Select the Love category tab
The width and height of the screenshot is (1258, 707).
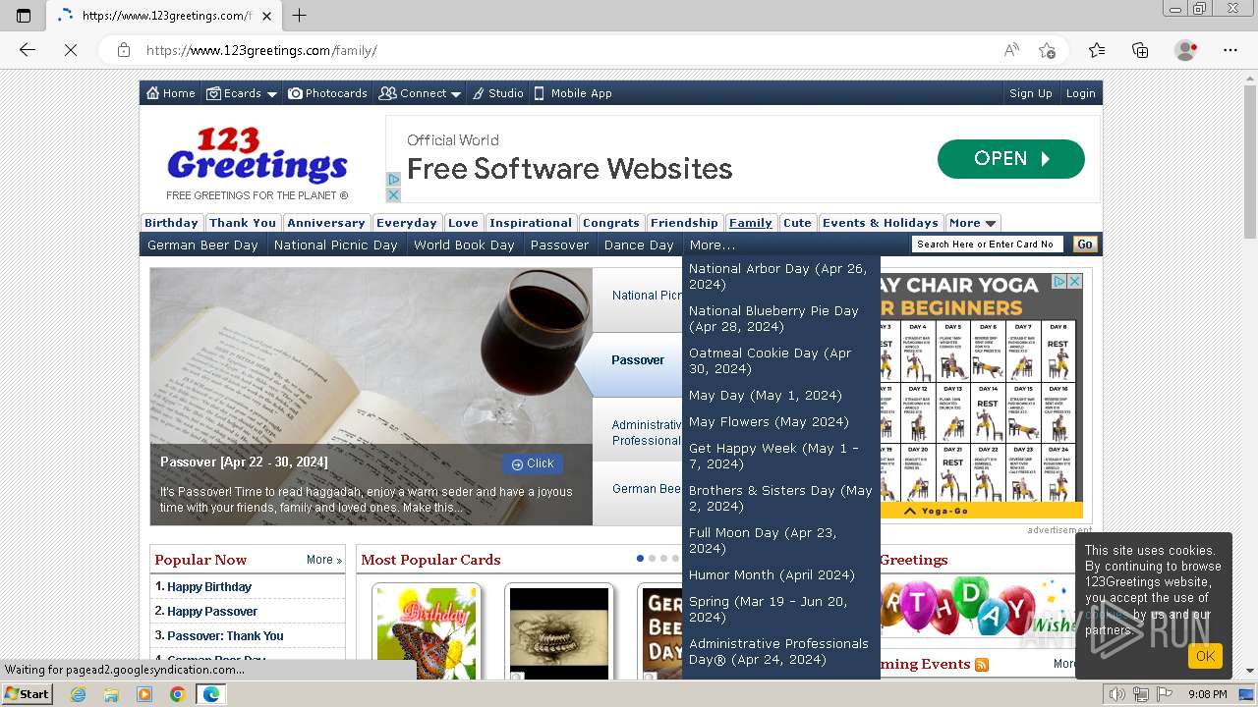(x=463, y=223)
